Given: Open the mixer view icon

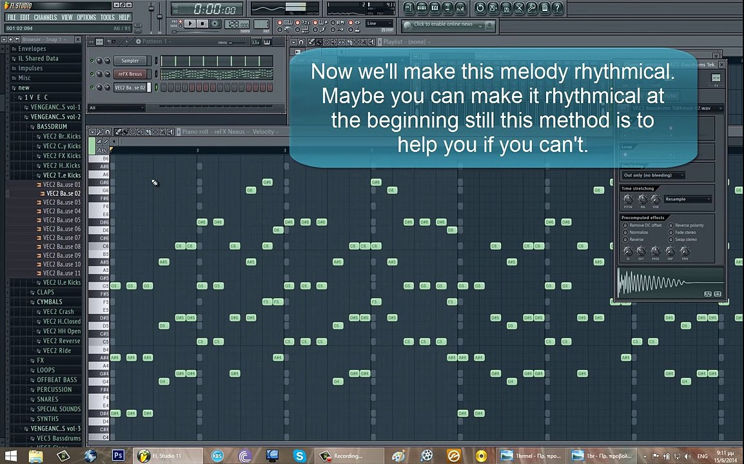Looking at the screenshot, I should coord(460,8).
